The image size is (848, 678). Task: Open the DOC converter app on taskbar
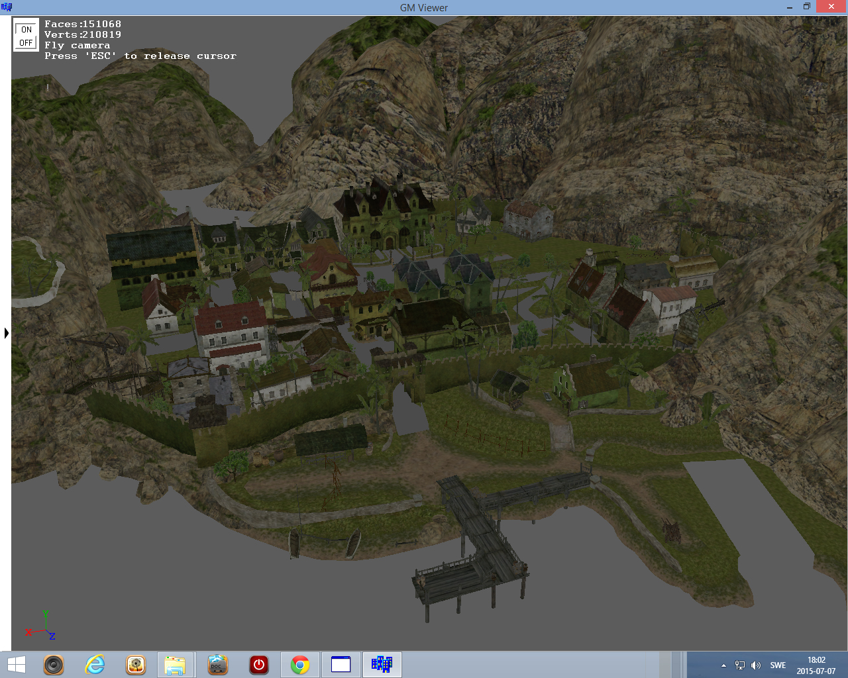point(217,665)
